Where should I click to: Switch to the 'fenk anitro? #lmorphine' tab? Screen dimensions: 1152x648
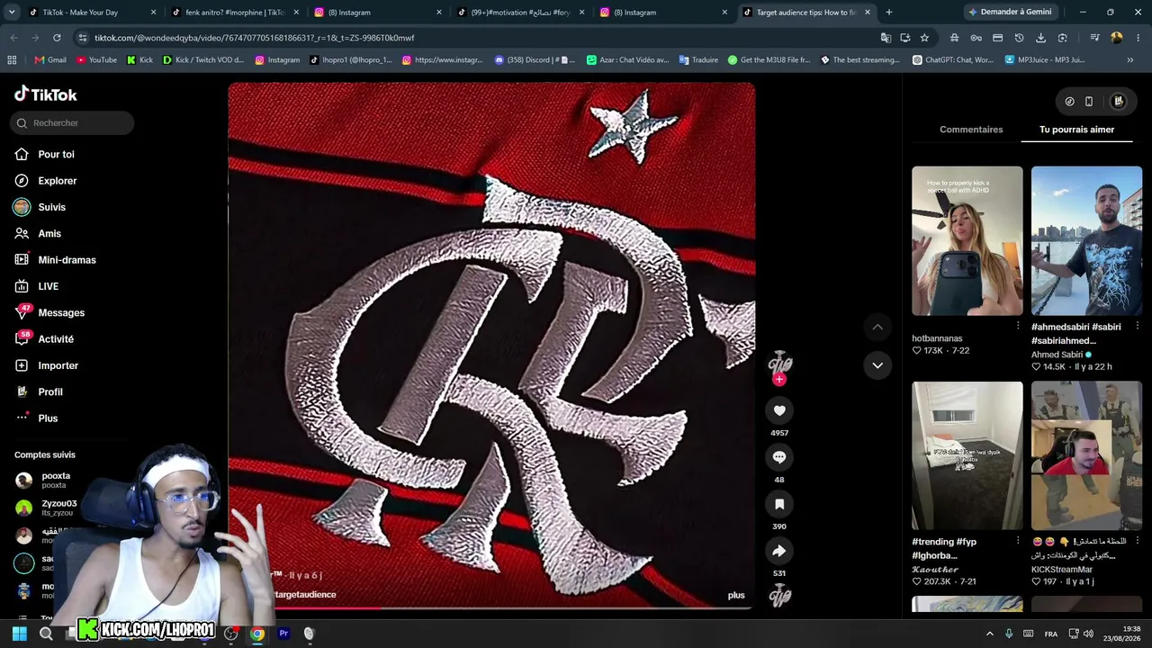point(236,13)
